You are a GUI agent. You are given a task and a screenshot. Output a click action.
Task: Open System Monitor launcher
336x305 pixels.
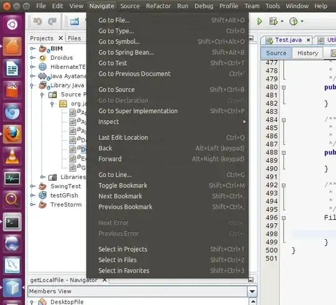12,178
